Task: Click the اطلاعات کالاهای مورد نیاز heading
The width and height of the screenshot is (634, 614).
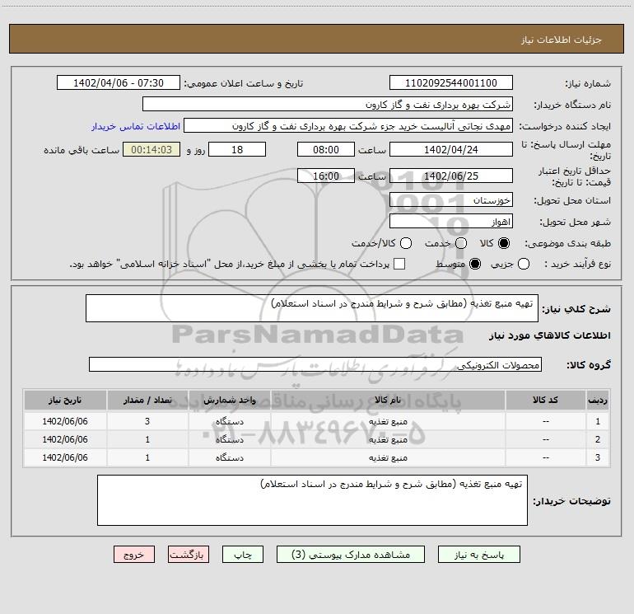Action: tap(549, 335)
